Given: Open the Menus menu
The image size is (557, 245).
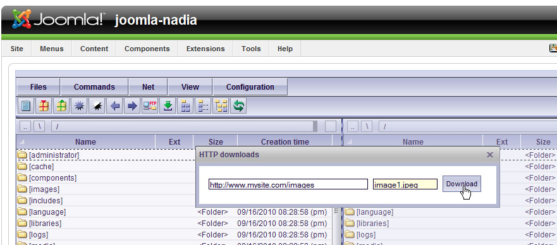Looking at the screenshot, I should 52,49.
